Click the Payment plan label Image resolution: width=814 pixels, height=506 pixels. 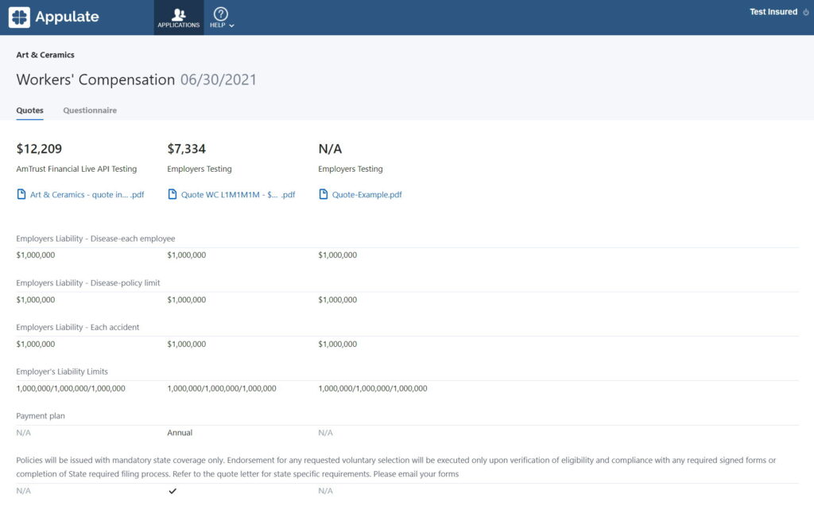(x=41, y=415)
